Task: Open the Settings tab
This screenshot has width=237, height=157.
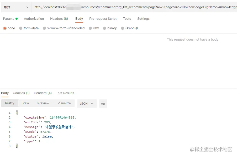Action: point(143,19)
